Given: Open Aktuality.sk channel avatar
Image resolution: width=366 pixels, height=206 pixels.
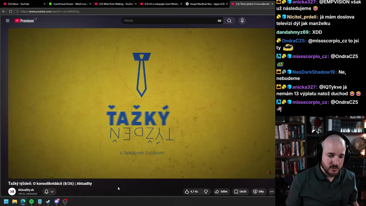Looking at the screenshot, I should pos(12,191).
